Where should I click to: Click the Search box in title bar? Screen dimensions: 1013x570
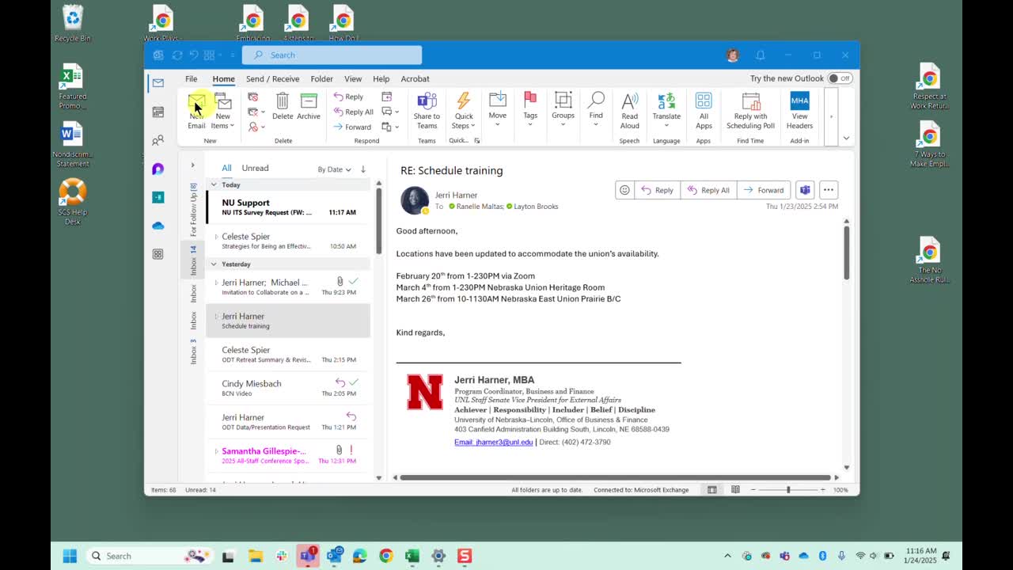(332, 55)
